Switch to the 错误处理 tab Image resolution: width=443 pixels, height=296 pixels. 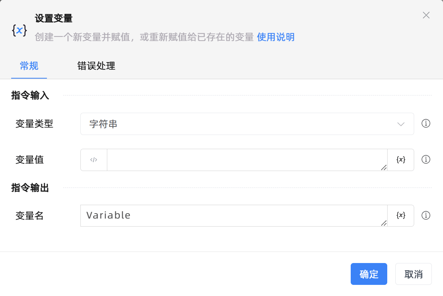pyautogui.click(x=96, y=66)
